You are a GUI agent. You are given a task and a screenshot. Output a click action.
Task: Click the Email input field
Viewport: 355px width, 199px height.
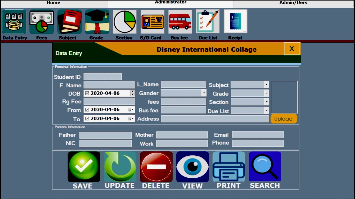coord(258,135)
